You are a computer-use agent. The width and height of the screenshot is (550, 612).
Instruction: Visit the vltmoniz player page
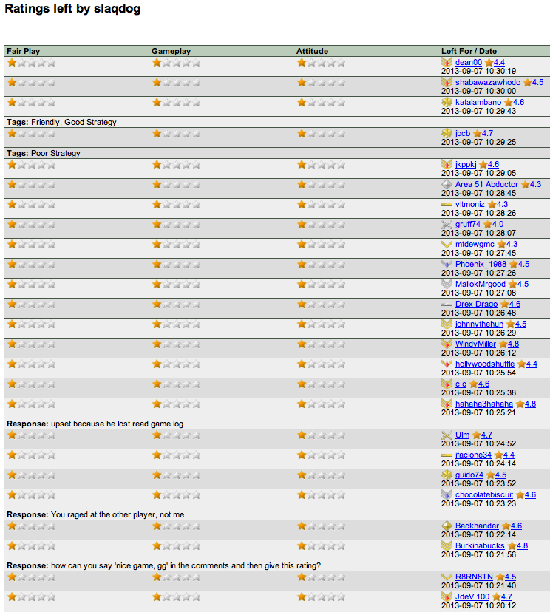[x=470, y=205]
